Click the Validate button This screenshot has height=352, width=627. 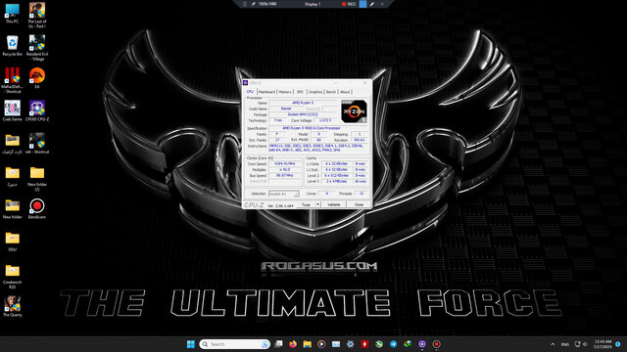334,204
